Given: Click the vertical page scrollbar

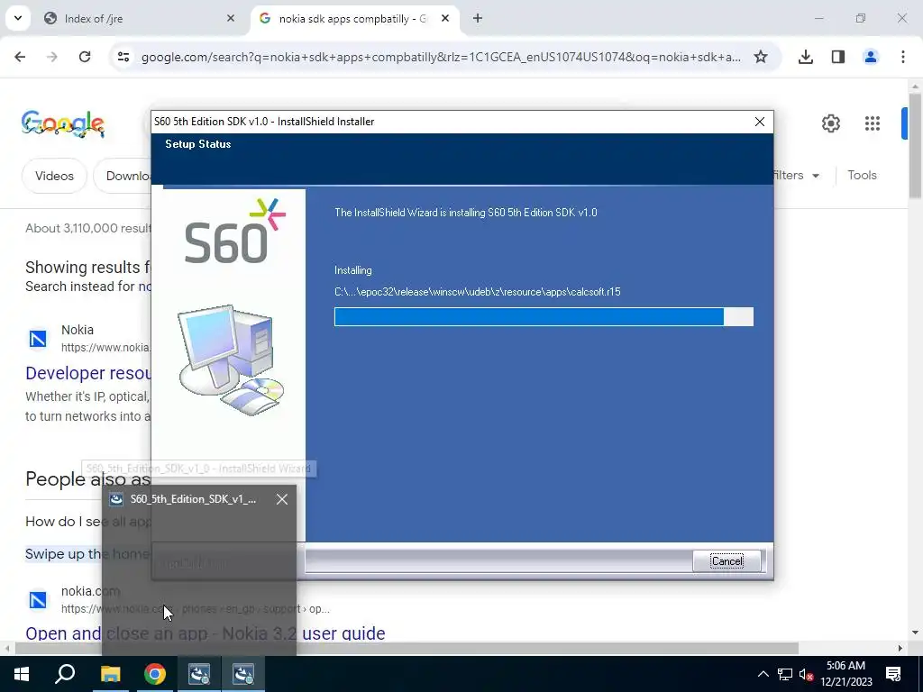Looking at the screenshot, I should pyautogui.click(x=916, y=146).
